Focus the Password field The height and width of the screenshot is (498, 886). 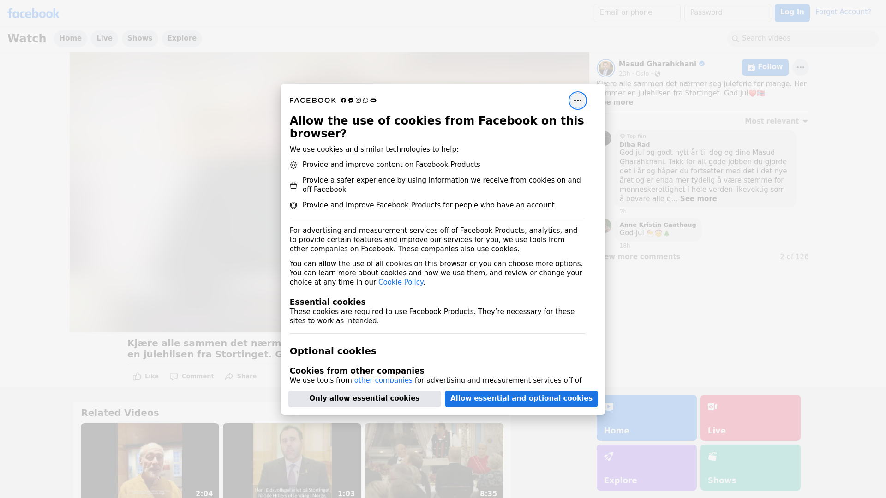[727, 13]
